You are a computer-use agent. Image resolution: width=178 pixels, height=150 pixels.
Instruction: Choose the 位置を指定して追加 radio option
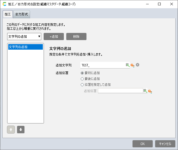82,85
